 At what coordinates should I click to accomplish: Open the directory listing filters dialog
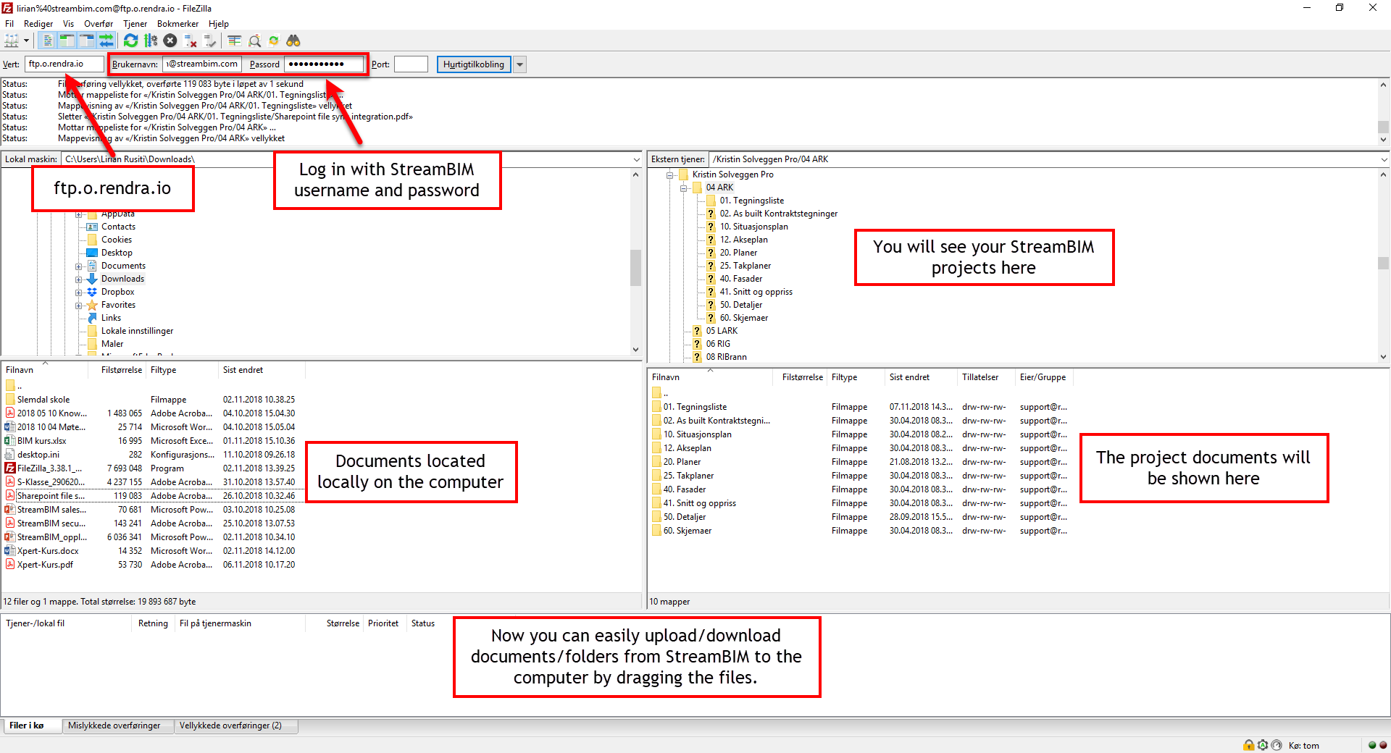[235, 41]
